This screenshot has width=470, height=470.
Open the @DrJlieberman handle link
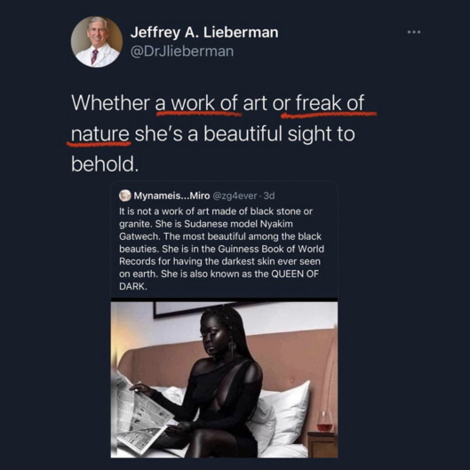point(182,52)
